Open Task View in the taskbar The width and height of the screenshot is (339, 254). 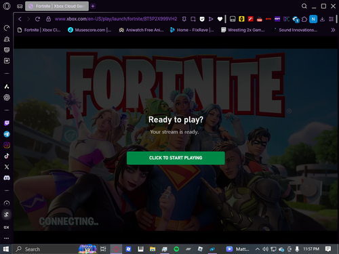tap(103, 249)
